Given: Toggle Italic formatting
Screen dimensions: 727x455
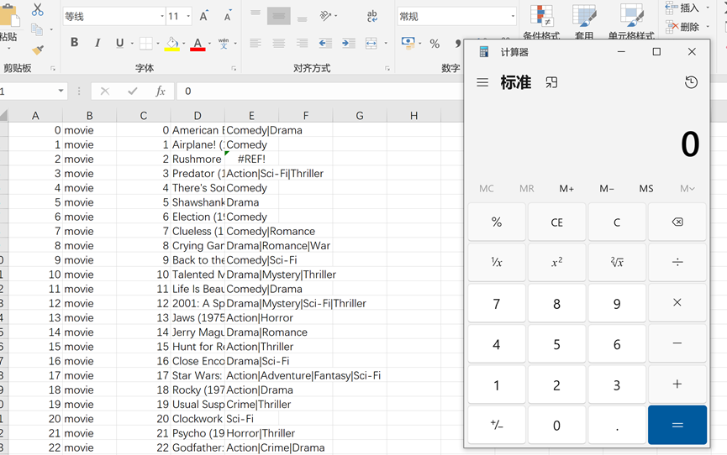Looking at the screenshot, I should pos(97,43).
